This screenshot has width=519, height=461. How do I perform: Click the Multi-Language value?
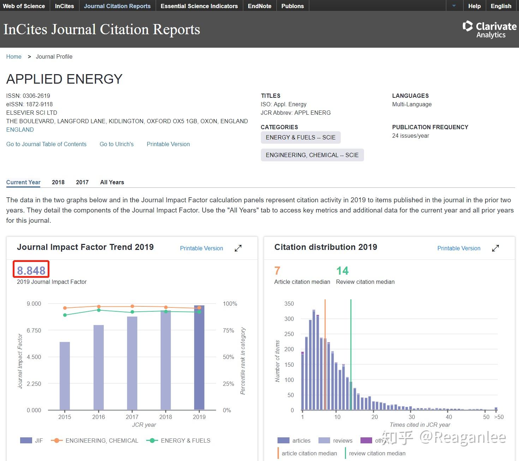[x=412, y=104]
